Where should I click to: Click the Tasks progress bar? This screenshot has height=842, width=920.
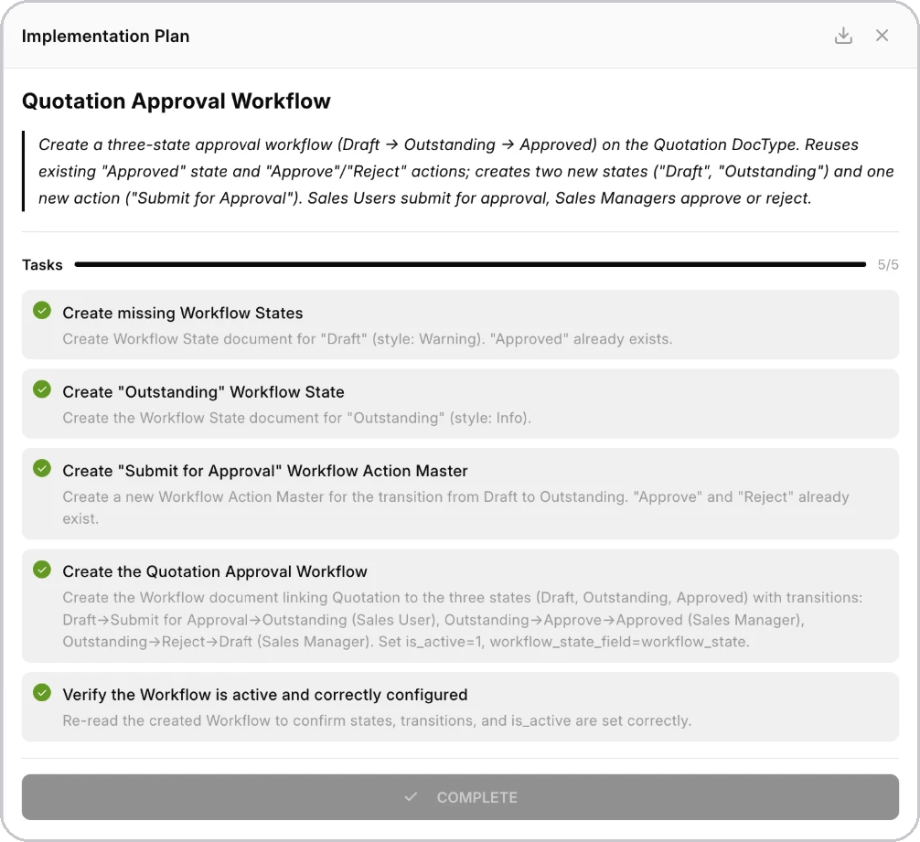point(471,264)
